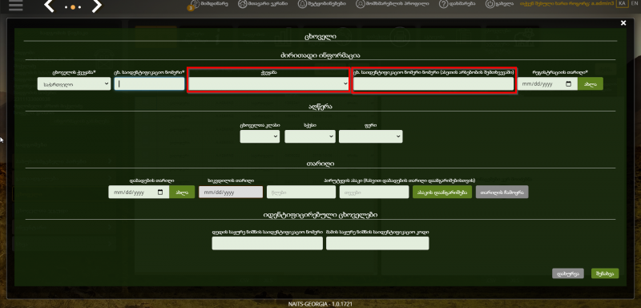Open the user profile icon

click(360, 4)
